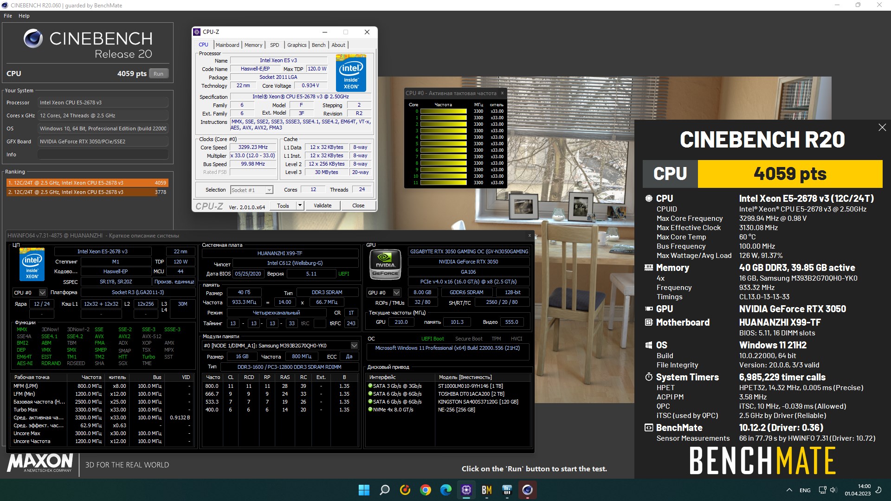Image resolution: width=891 pixels, height=501 pixels.
Task: Run the Cinebench CPU test
Action: 159,73
